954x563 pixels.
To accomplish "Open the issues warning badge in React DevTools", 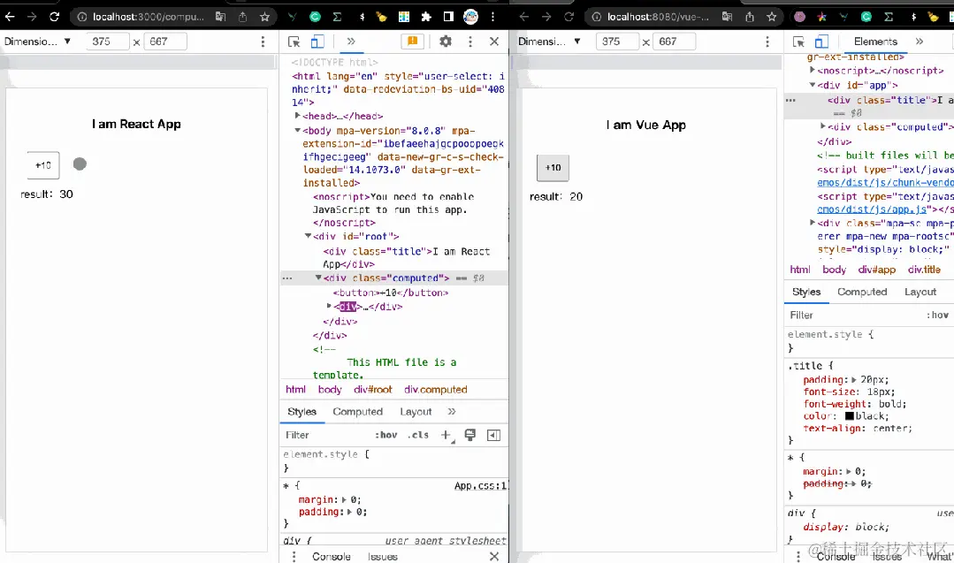I will 413,42.
